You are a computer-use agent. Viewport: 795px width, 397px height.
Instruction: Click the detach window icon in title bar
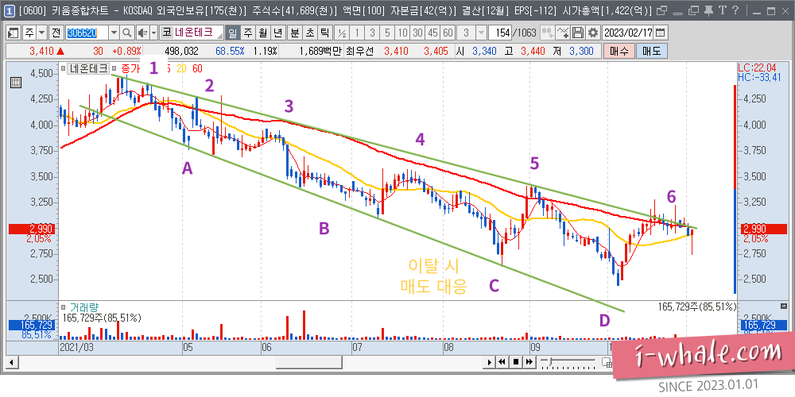click(x=661, y=10)
